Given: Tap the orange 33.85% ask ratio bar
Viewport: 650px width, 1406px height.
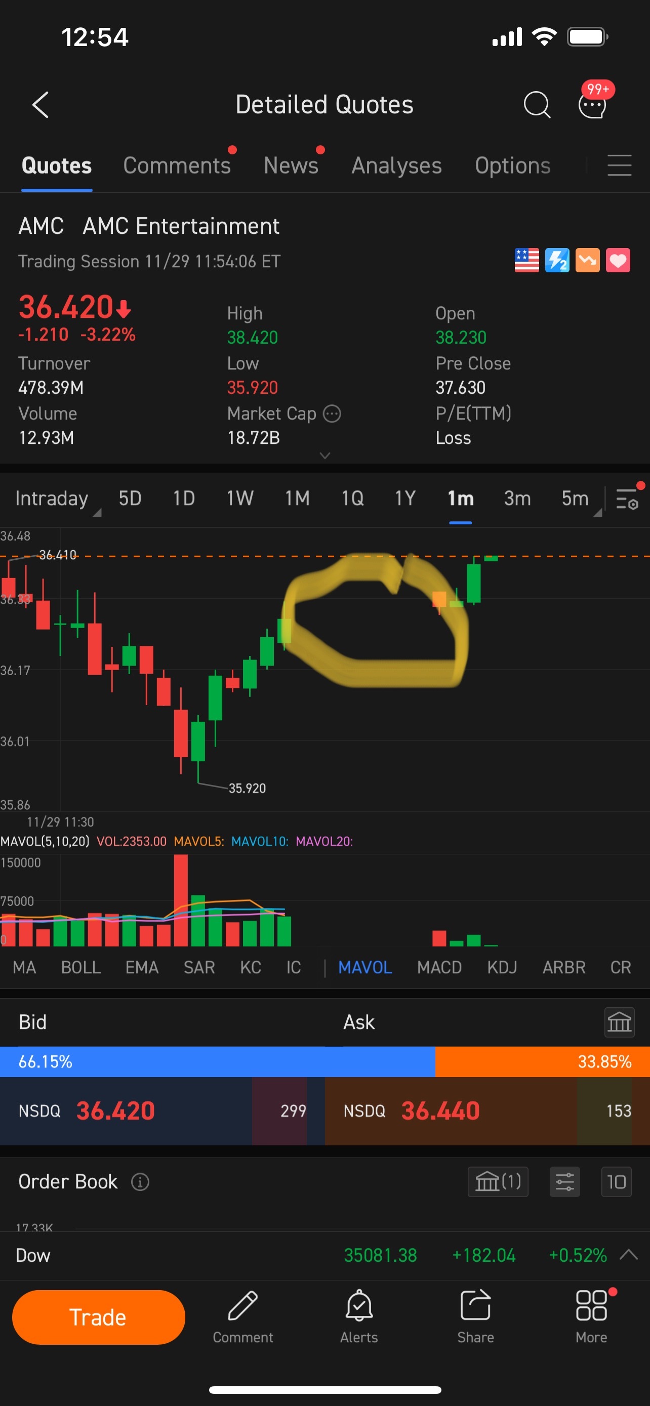Looking at the screenshot, I should click(x=543, y=1062).
